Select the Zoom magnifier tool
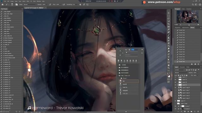Screen dimensions: 202x113 169,68
